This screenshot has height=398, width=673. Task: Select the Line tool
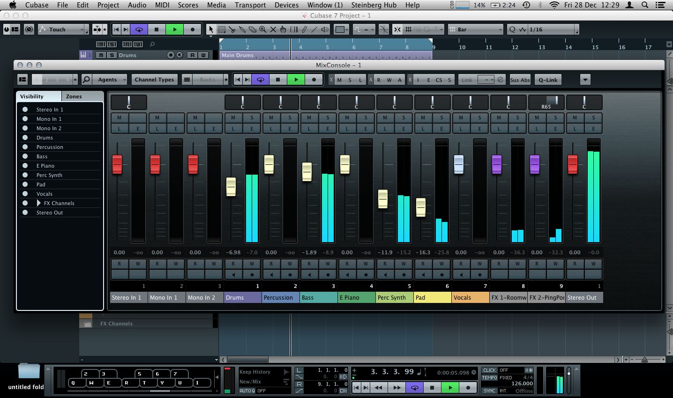coord(314,29)
